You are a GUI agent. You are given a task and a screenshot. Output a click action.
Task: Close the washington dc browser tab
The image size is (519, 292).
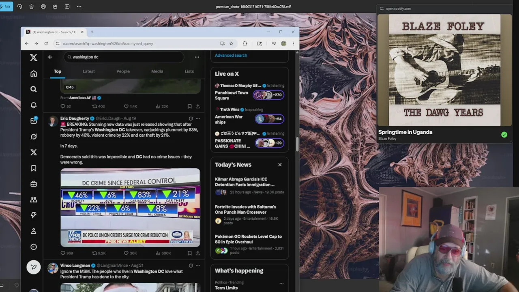click(x=82, y=32)
